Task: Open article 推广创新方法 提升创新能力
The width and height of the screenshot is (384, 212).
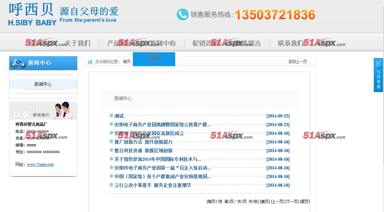Action: click(x=143, y=142)
